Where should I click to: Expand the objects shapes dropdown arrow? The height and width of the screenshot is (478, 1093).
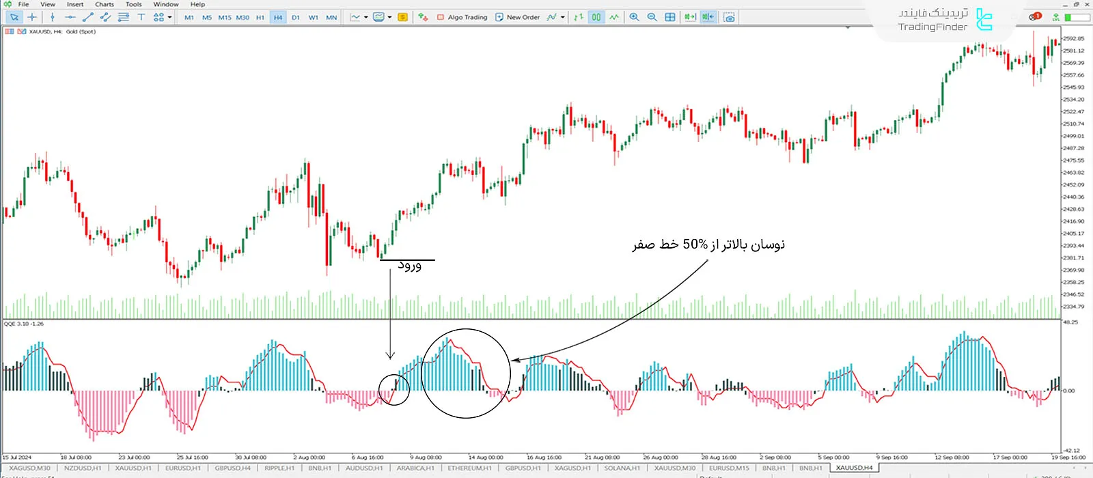point(169,17)
